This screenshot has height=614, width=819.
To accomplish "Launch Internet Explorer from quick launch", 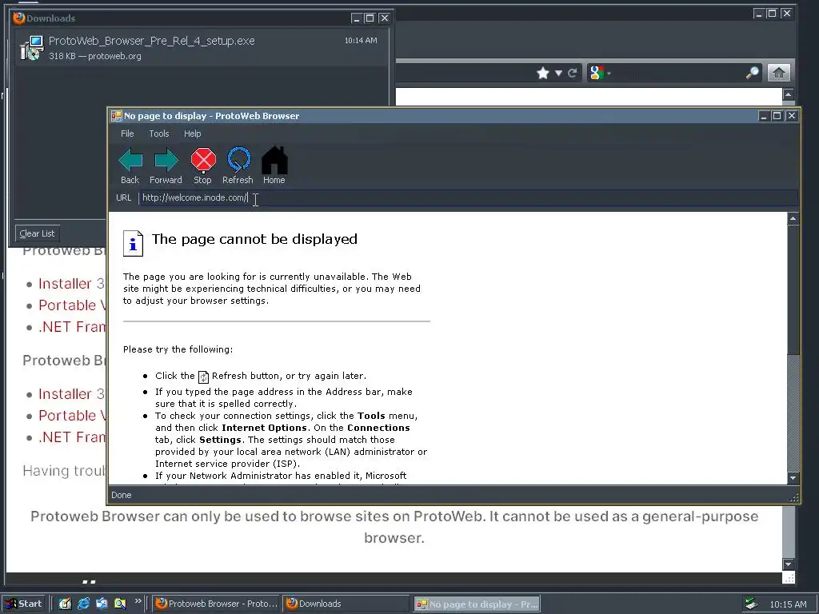I will 83,604.
